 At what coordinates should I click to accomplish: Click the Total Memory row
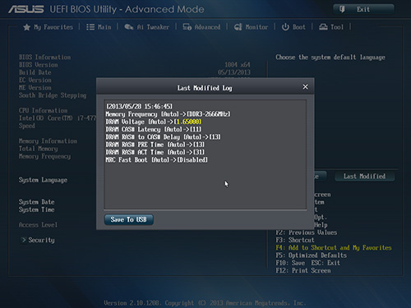pyautogui.click(x=38, y=149)
